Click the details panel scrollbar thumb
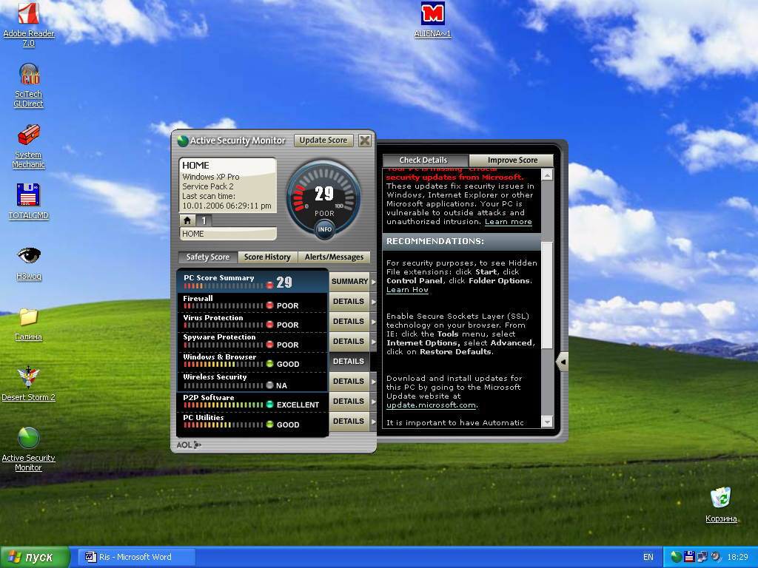758x568 pixels. coord(547,294)
